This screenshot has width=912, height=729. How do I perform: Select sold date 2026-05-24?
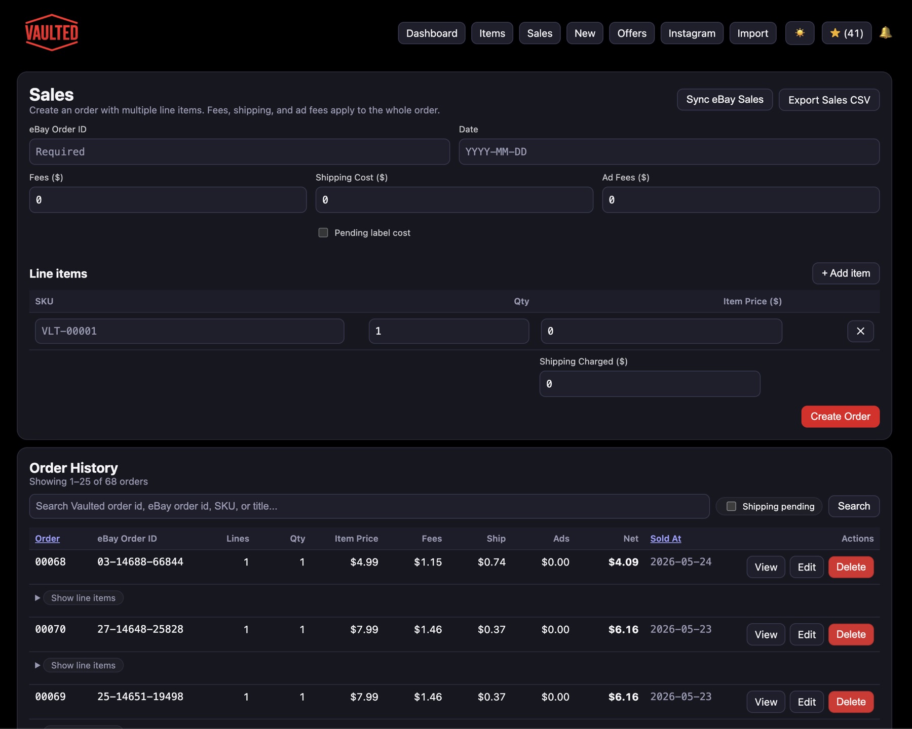coord(680,561)
